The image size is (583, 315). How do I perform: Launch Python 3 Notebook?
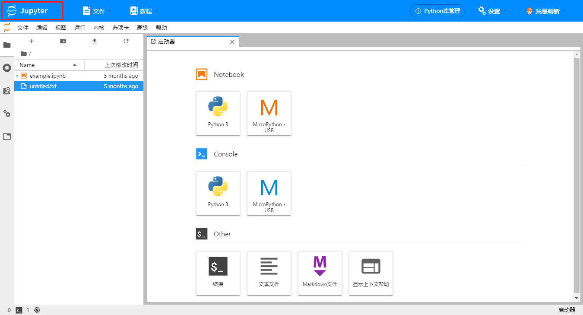[x=218, y=113]
